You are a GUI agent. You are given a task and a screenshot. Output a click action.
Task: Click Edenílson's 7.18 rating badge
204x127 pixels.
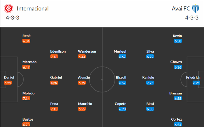(54, 57)
